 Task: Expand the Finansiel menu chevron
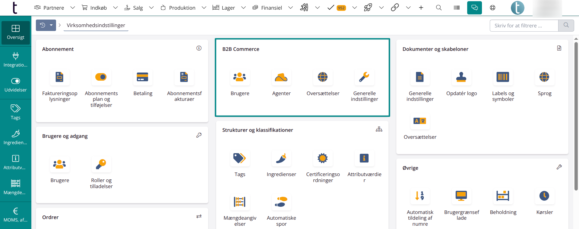click(290, 8)
